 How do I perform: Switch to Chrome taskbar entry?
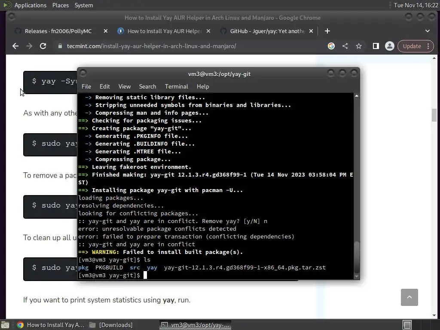[51, 325]
